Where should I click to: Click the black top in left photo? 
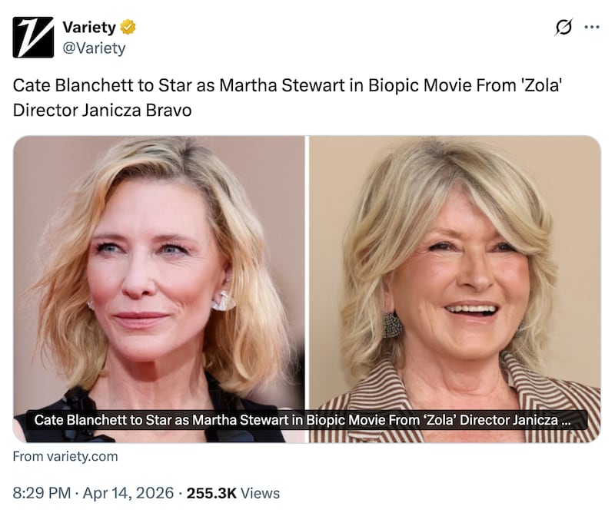coord(231,399)
